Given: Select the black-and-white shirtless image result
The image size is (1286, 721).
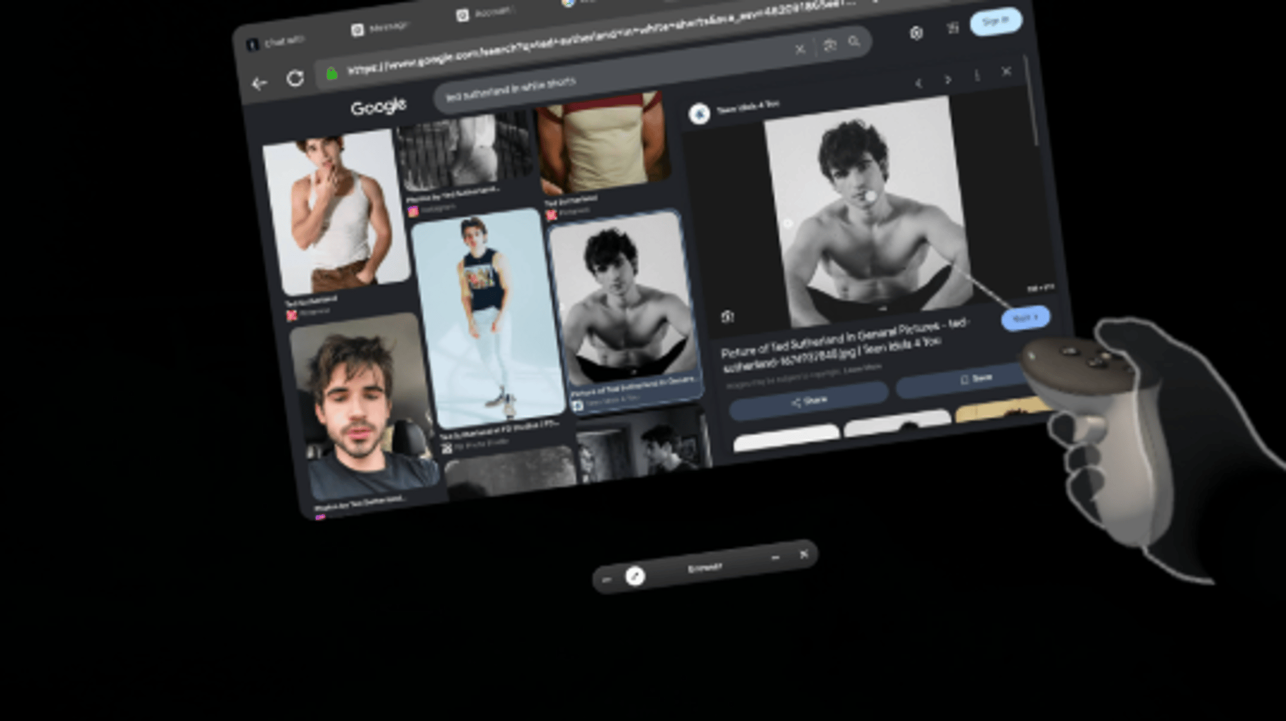Looking at the screenshot, I should [624, 299].
